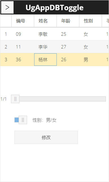Click the cell with 编号 36

(23, 60)
